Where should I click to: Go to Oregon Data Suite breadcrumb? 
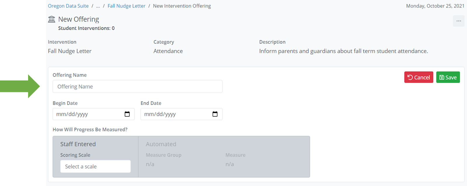click(68, 6)
